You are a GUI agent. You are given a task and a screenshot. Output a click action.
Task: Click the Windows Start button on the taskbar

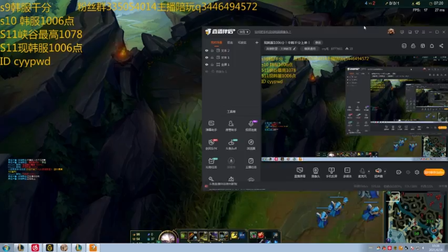[6, 248]
